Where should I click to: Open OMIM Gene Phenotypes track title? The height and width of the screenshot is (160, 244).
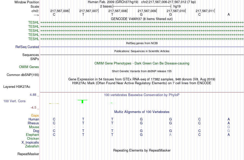[142, 63]
